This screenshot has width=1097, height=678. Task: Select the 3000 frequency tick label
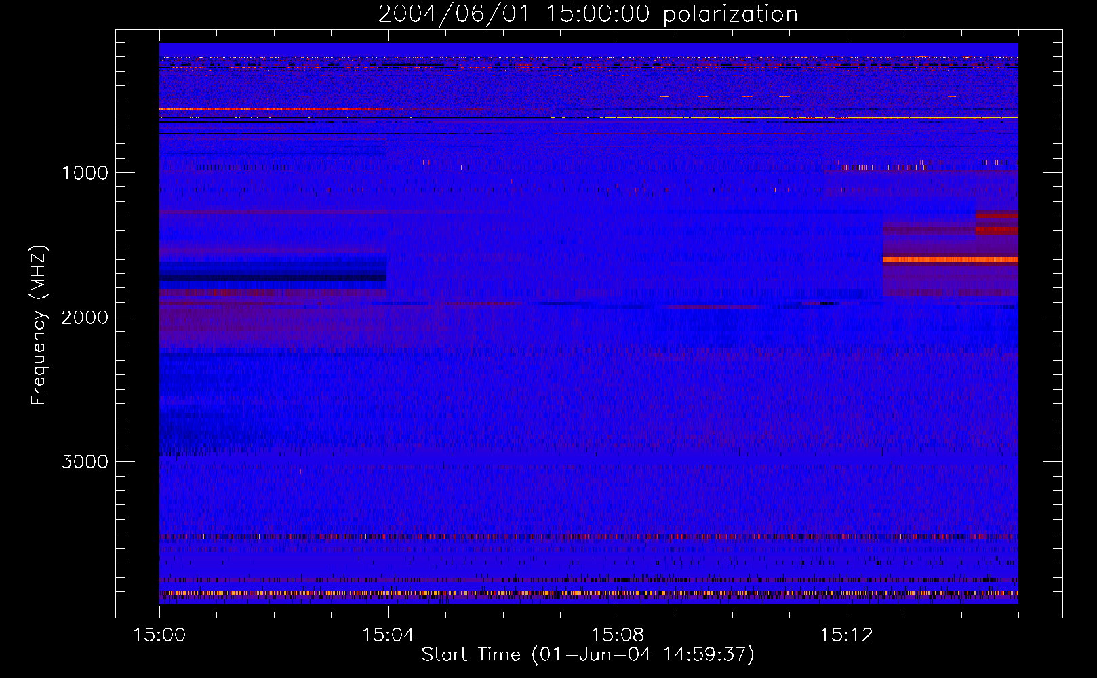[x=85, y=462]
